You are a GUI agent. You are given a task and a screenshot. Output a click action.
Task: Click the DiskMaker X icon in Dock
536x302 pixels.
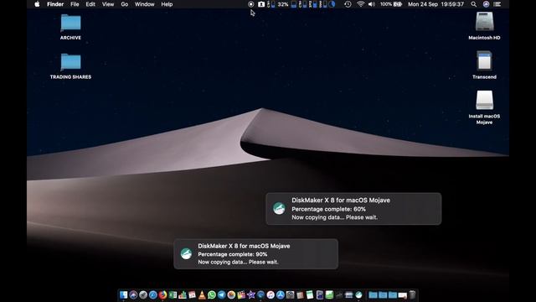tap(358, 294)
